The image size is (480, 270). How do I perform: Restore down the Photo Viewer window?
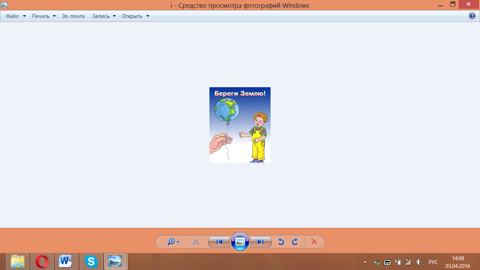pyautogui.click(x=453, y=5)
